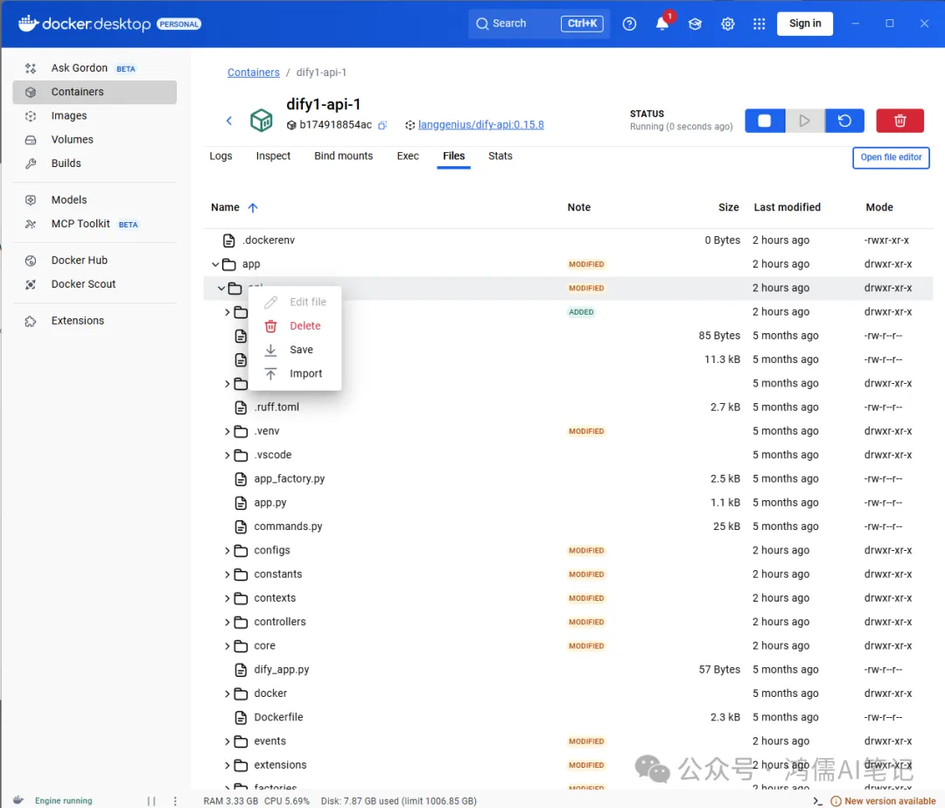Expand the docker folder
Image resolution: width=945 pixels, height=808 pixels.
pos(227,693)
